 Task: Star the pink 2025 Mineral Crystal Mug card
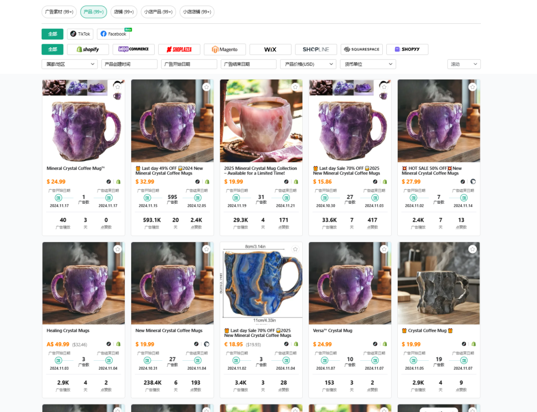[x=295, y=87]
